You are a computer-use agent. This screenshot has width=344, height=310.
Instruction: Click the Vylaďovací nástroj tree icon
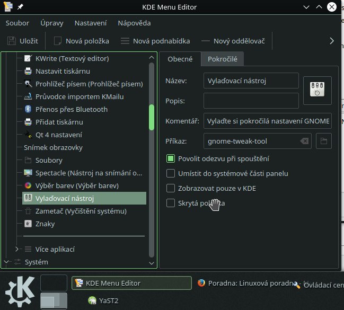pyautogui.click(x=28, y=198)
